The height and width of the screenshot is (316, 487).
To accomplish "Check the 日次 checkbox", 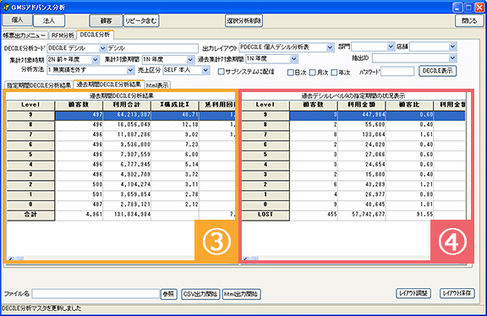I will 290,73.
